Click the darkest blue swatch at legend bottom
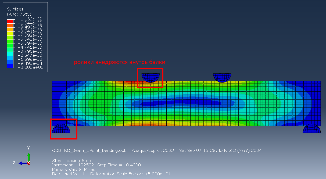The height and width of the screenshot is (179, 326). point(10,65)
